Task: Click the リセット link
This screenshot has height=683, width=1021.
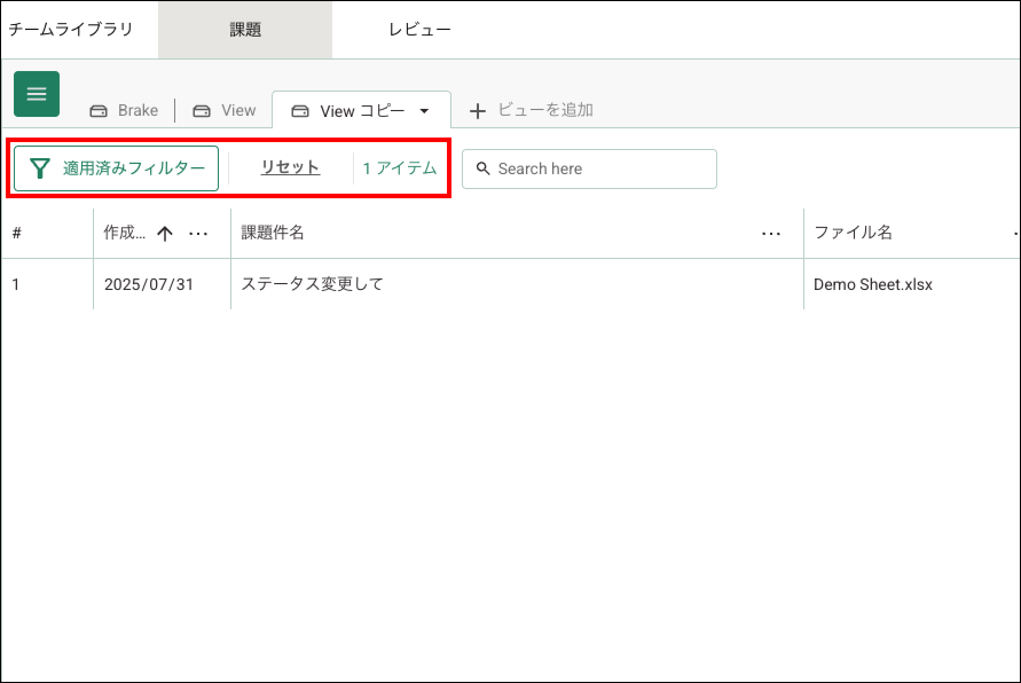Action: click(290, 167)
